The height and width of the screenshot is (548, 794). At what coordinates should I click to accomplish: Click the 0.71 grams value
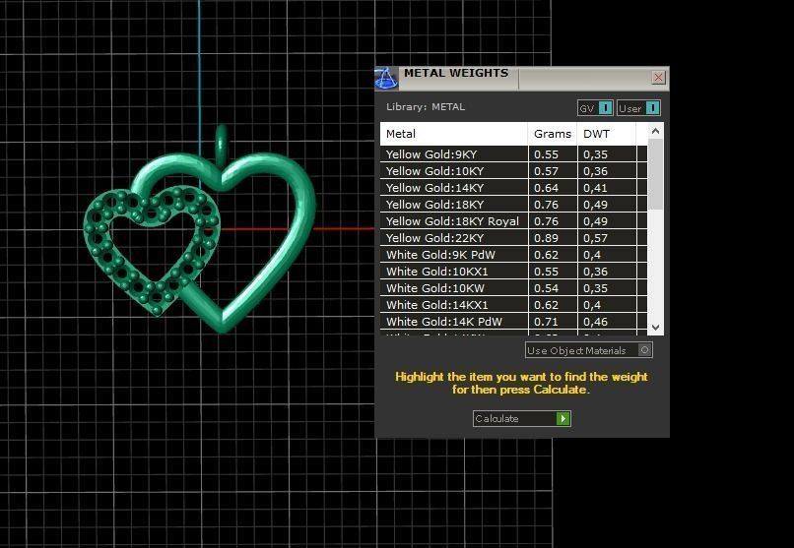pyautogui.click(x=546, y=322)
